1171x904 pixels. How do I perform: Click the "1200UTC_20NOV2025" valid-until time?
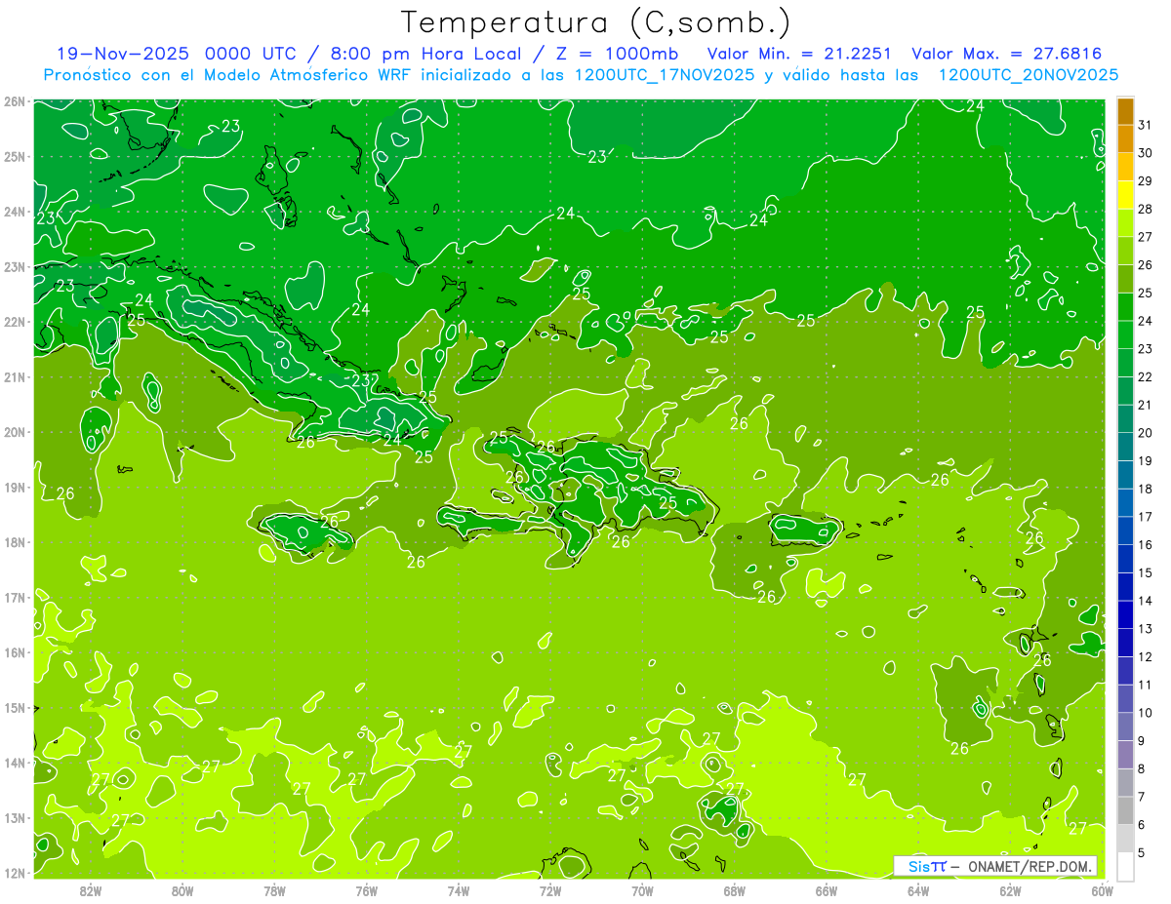(x=1029, y=75)
